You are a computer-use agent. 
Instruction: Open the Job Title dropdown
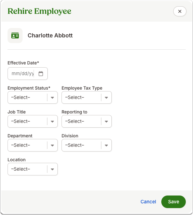click(33, 121)
